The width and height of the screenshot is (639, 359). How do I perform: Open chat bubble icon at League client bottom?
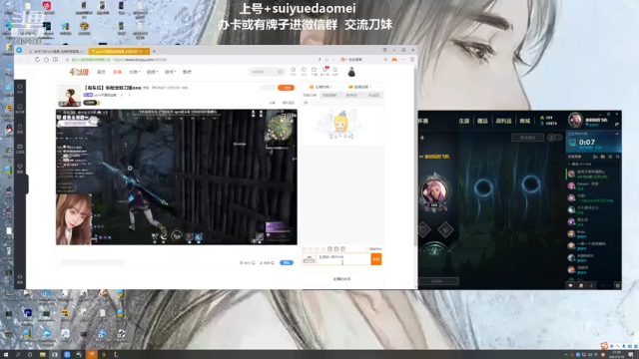point(570,286)
